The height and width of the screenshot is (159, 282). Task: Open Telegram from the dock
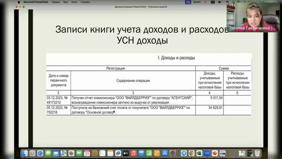(x=184, y=153)
